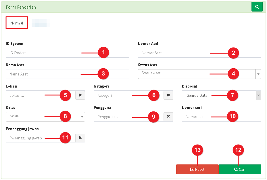
Task: Clear the Penanggung jawab field via X icon
Action: [x=80, y=138]
